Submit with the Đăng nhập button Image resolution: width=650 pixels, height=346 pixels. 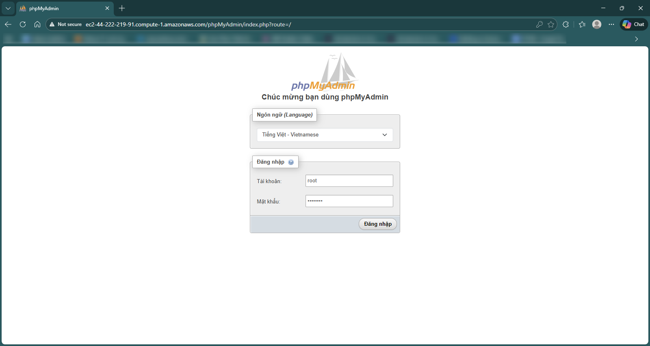coord(378,224)
